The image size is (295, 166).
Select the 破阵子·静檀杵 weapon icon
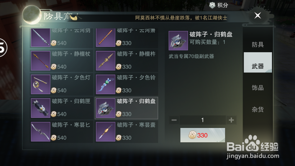coord(106,61)
